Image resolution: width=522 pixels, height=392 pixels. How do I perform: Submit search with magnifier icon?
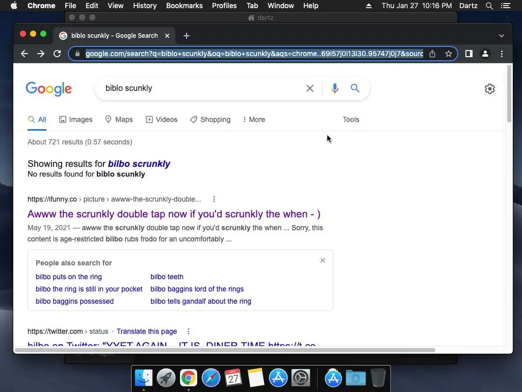point(355,88)
